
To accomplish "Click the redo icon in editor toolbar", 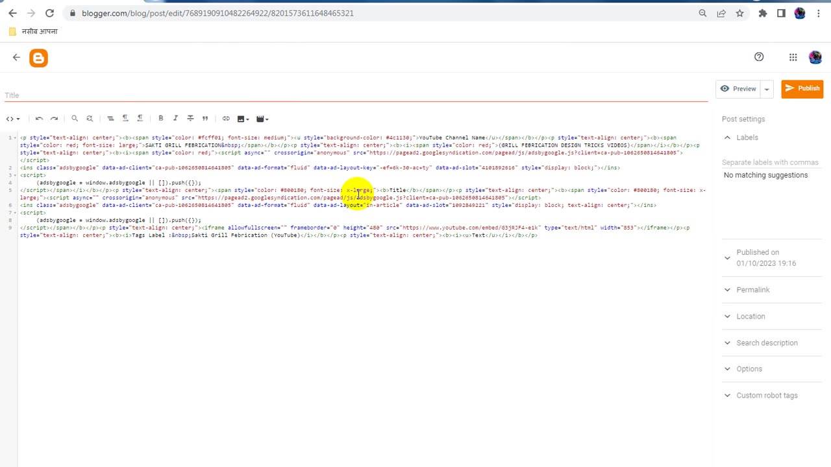I will (54, 119).
